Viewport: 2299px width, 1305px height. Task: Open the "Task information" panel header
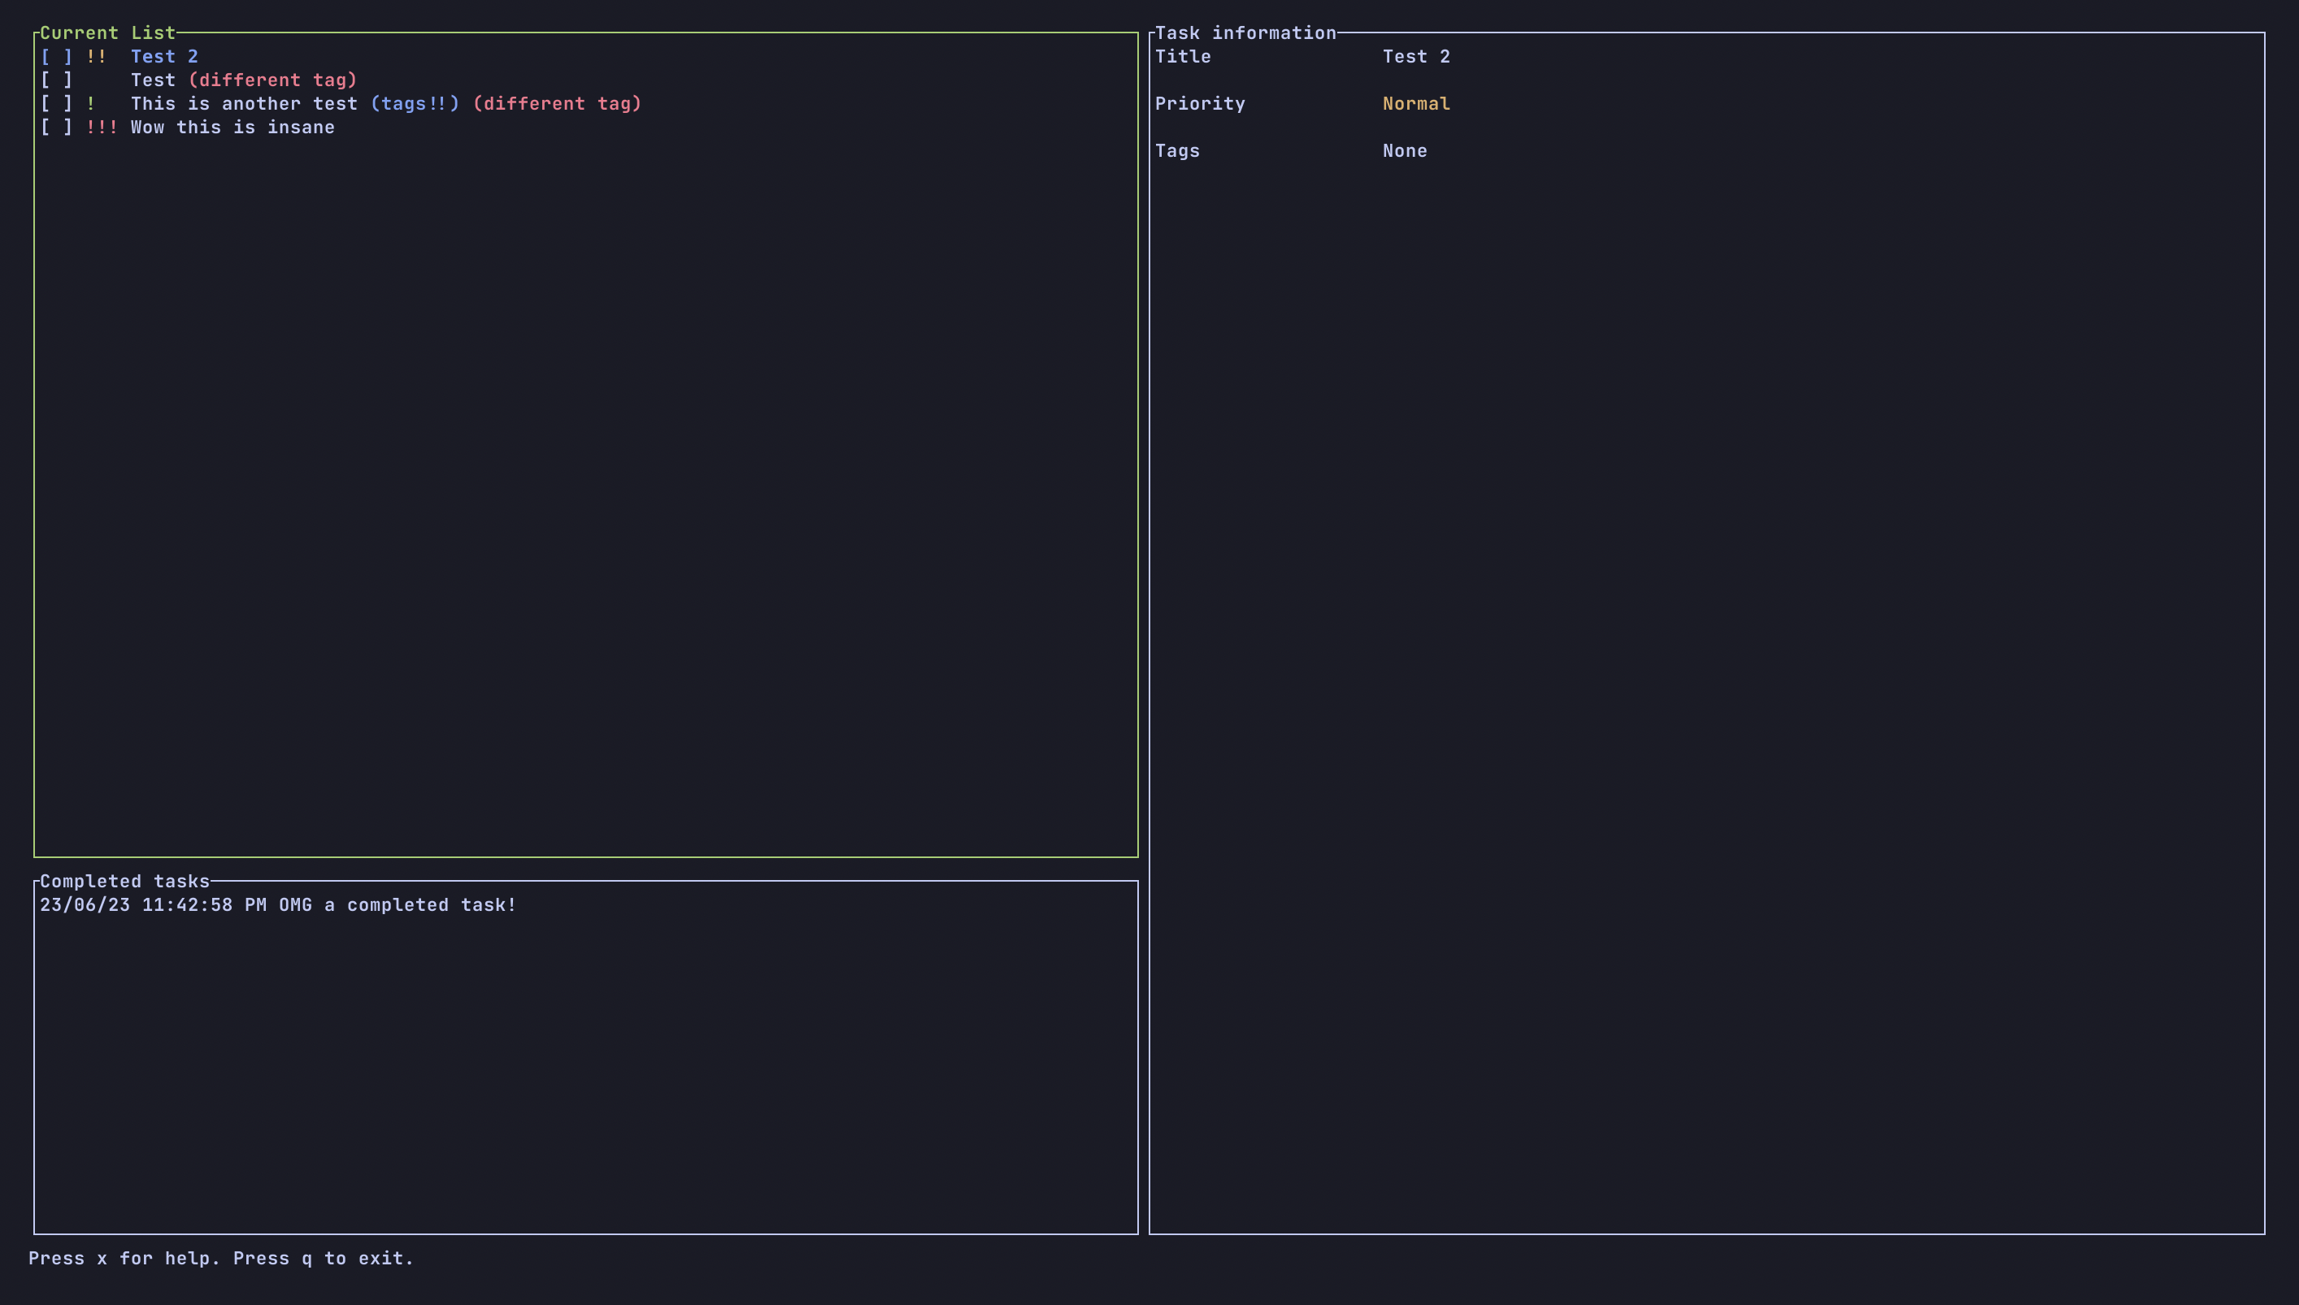point(1245,33)
